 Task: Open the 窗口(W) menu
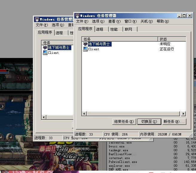click(x=131, y=21)
